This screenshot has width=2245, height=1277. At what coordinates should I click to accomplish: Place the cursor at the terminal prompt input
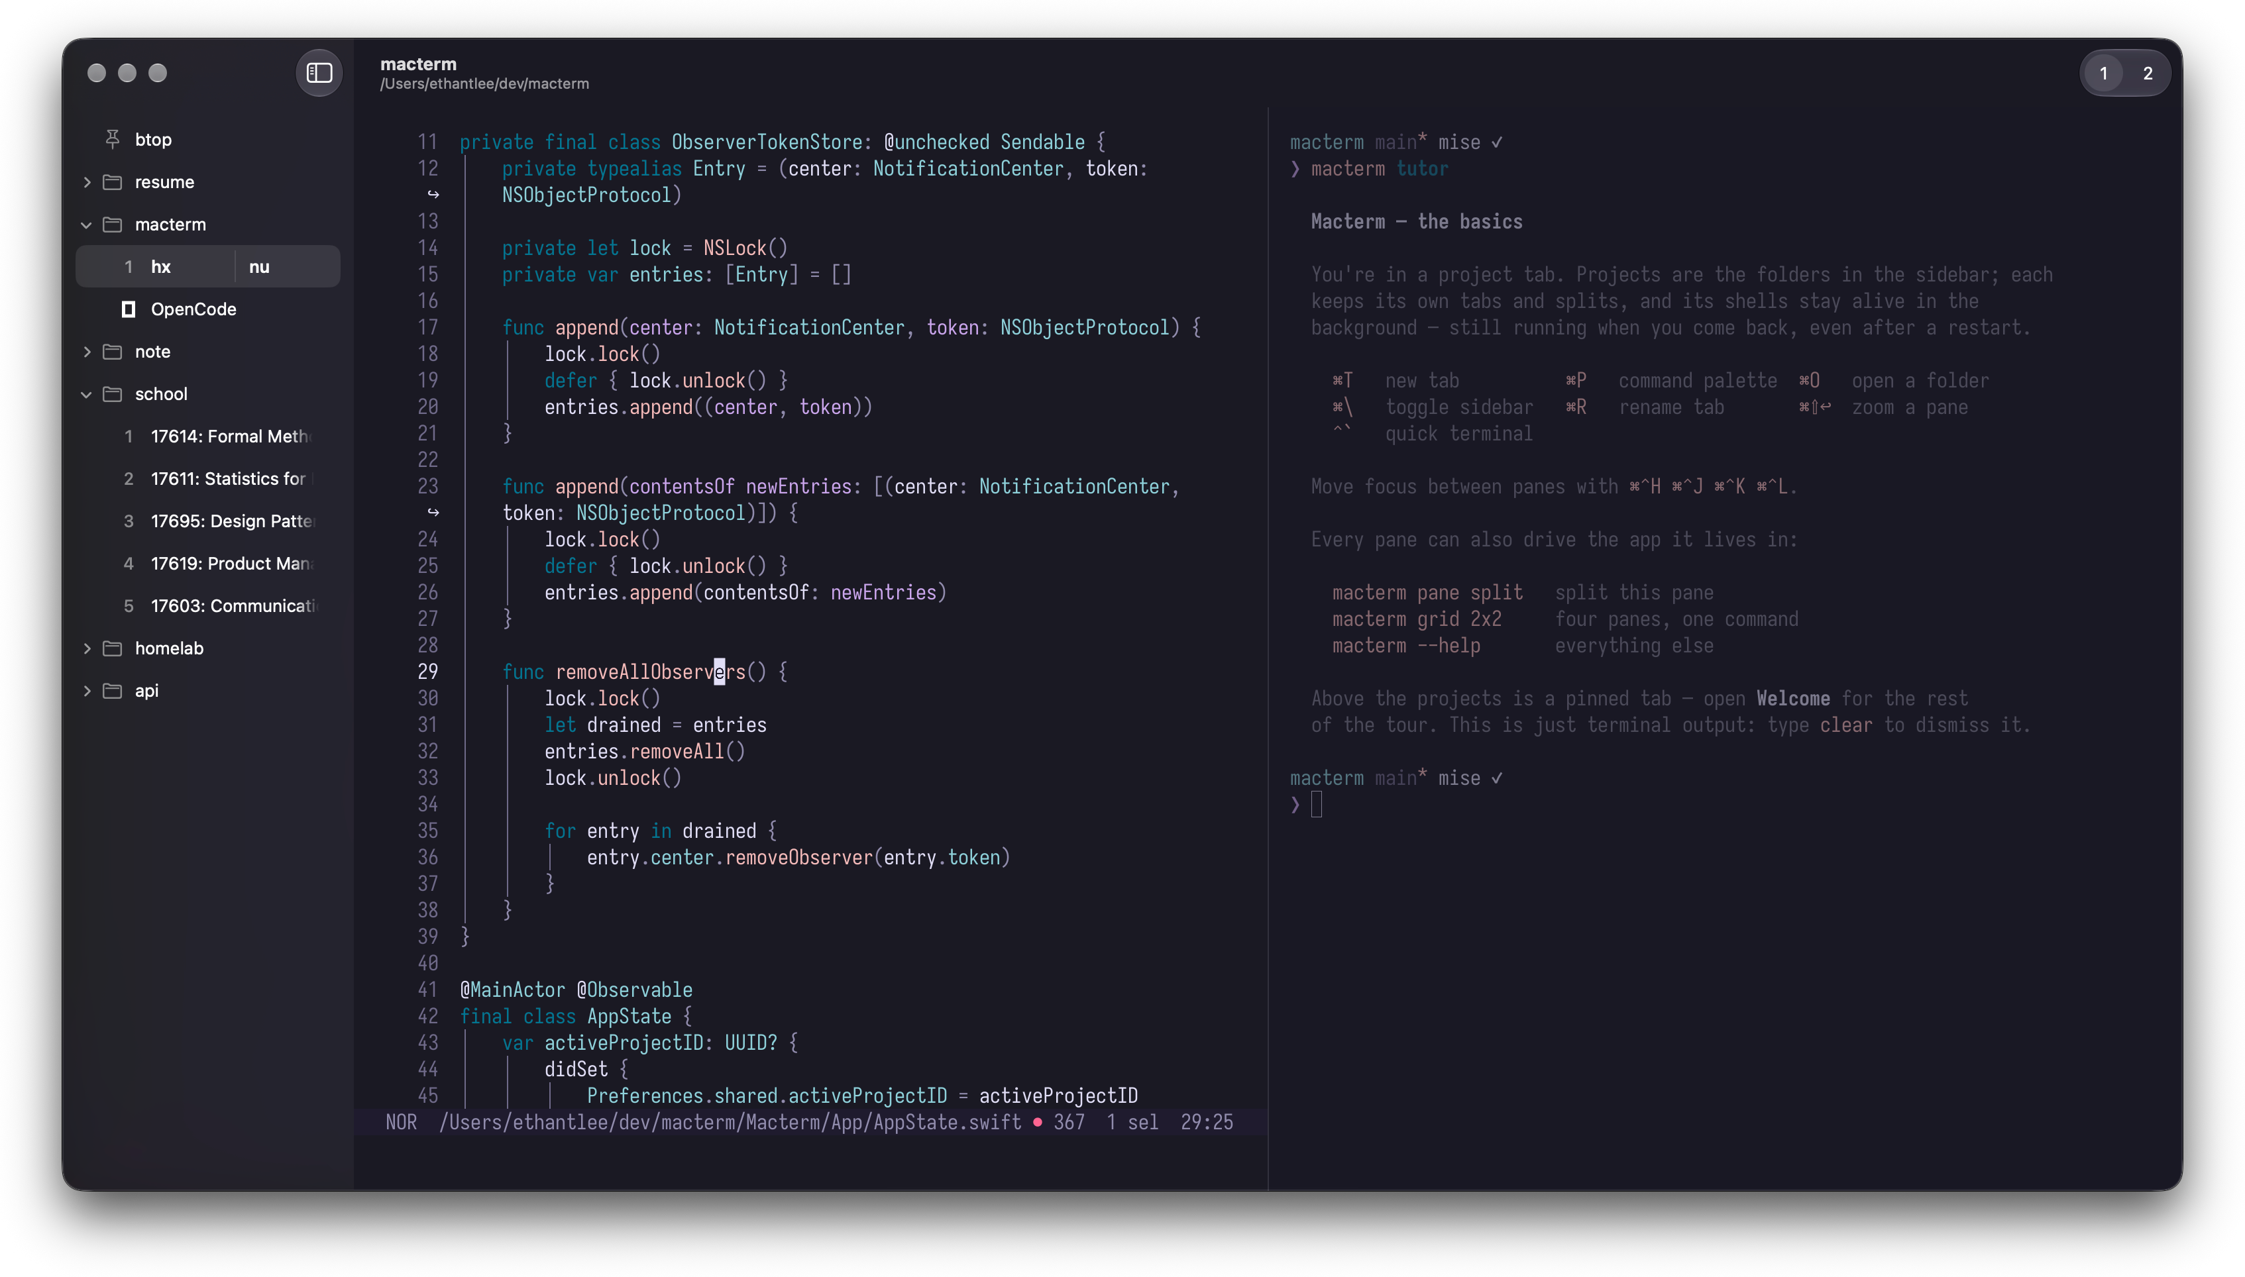pos(1316,804)
